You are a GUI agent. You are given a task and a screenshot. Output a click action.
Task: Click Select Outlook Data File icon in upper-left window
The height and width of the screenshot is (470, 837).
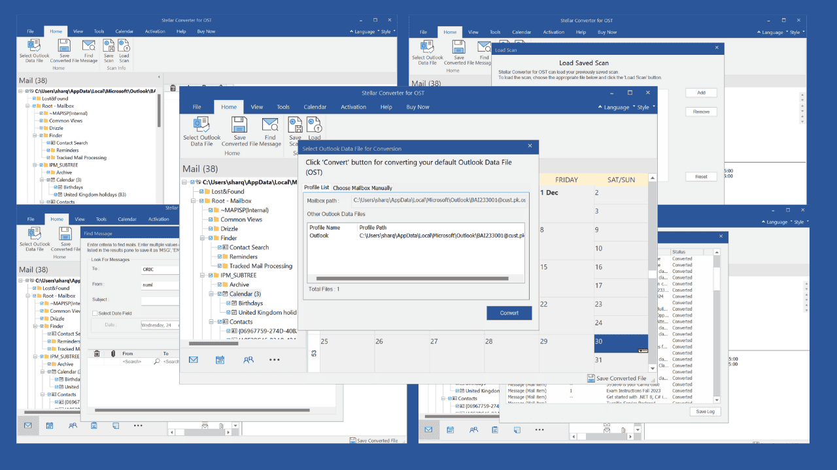click(35, 46)
